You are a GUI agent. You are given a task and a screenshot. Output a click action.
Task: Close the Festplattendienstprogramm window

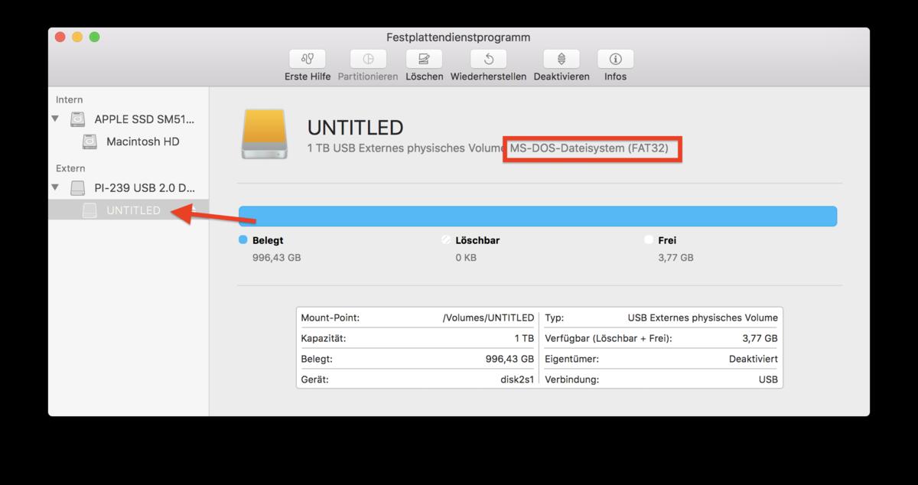coord(60,37)
